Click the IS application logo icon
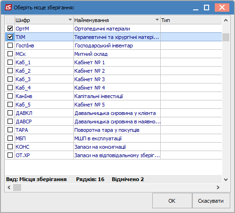Viewport: 235px width, 213px height. pyautogui.click(x=8, y=8)
